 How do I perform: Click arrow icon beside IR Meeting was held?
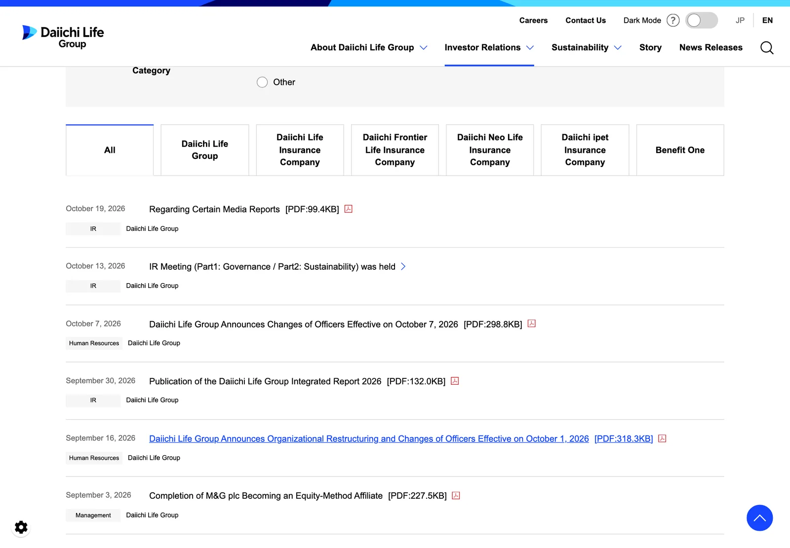[403, 266]
